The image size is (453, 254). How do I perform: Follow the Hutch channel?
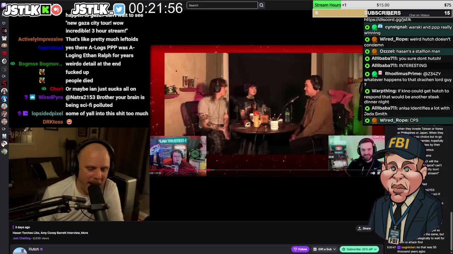point(300,249)
